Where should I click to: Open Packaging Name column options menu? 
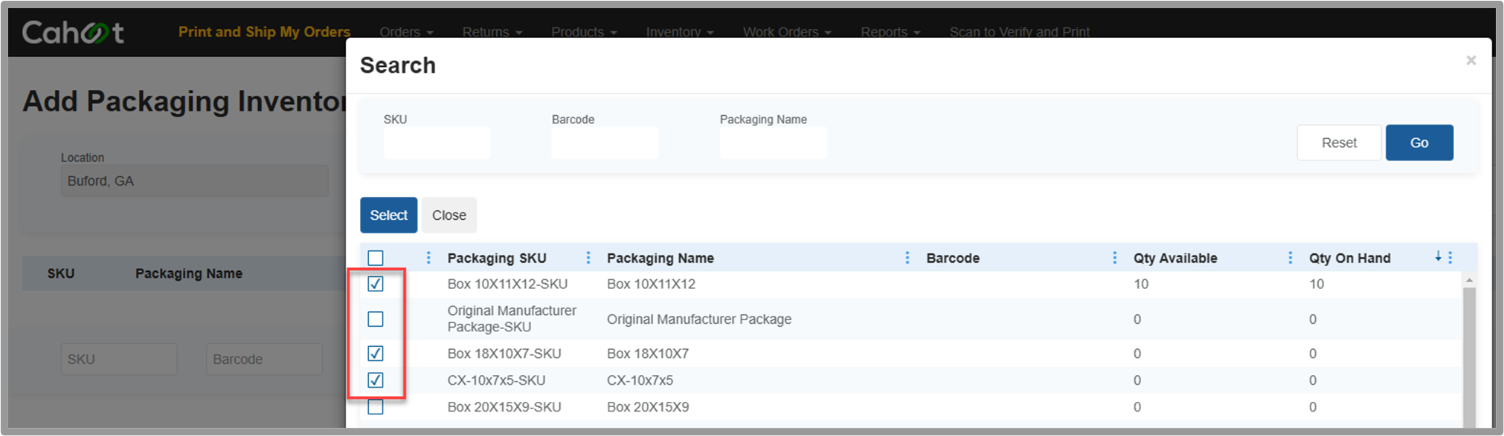(x=907, y=258)
